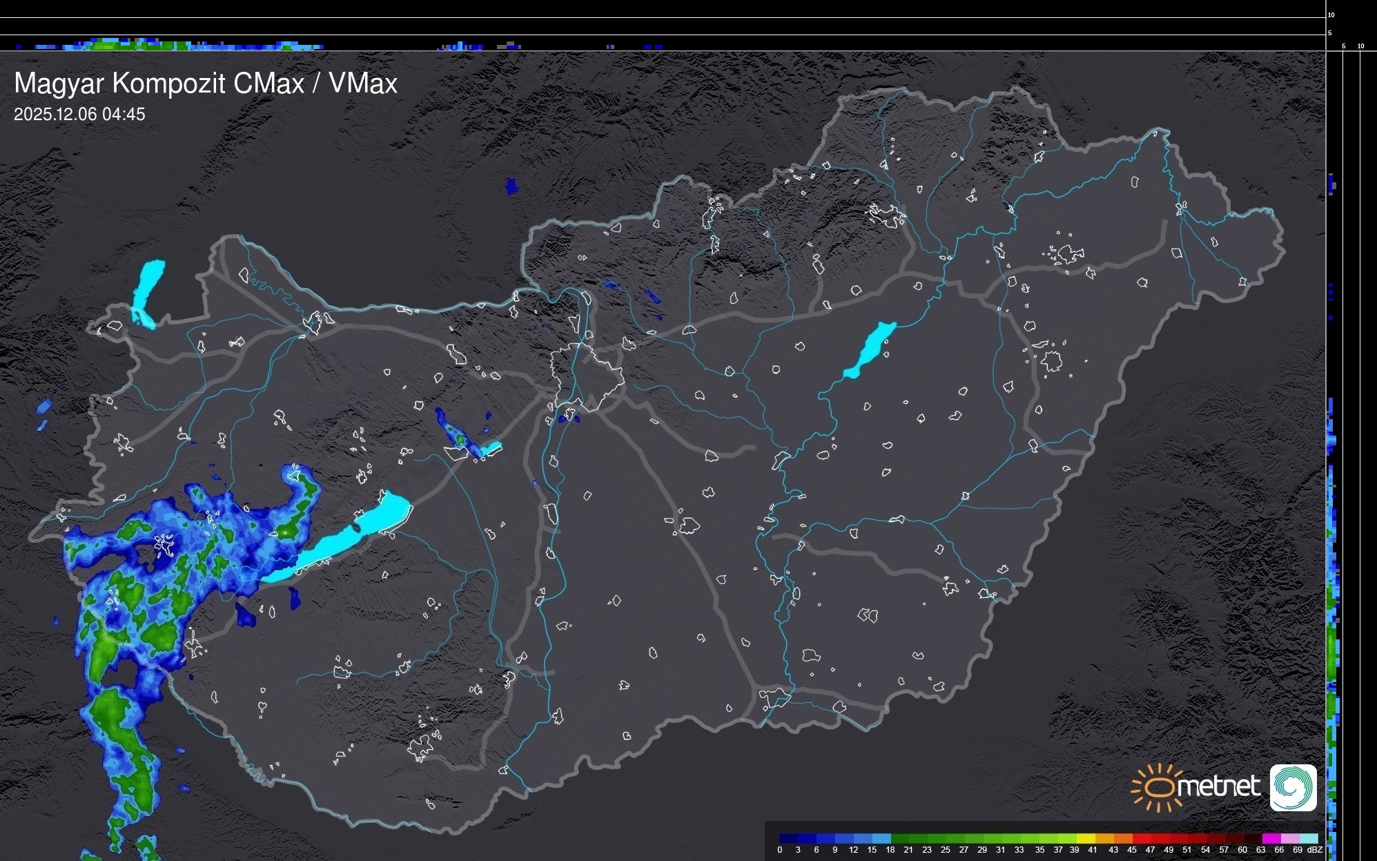Image resolution: width=1377 pixels, height=861 pixels.
Task: Click the top VMax height scale label 10
Action: click(x=1331, y=14)
